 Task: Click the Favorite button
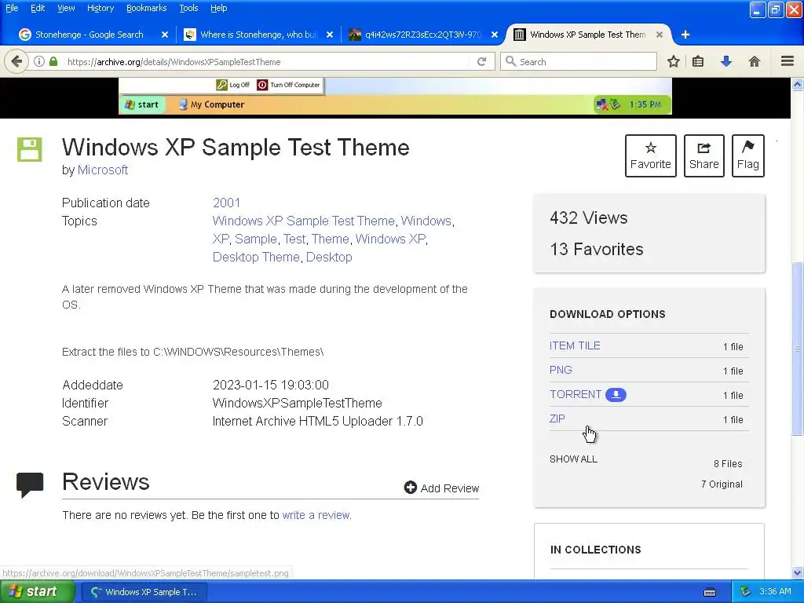click(x=651, y=156)
